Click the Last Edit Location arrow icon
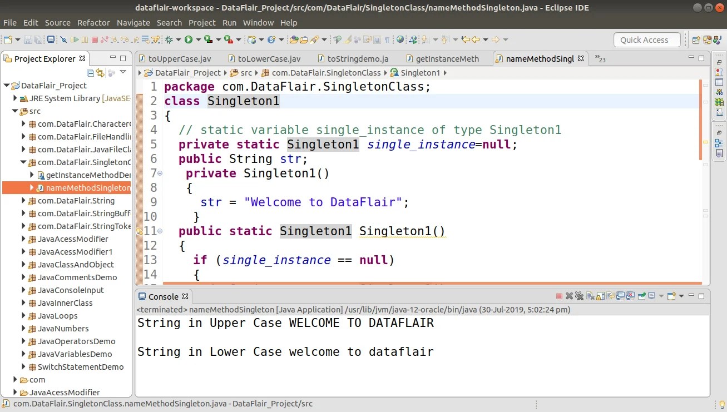 [x=466, y=39]
